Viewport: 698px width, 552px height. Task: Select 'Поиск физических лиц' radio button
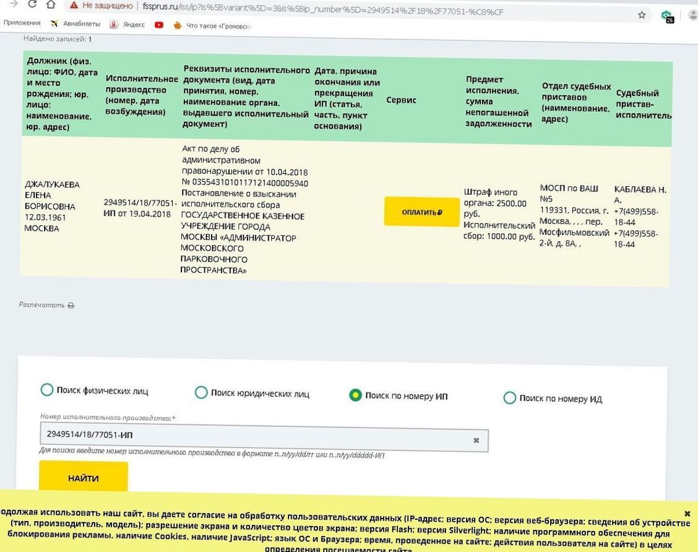(x=47, y=389)
